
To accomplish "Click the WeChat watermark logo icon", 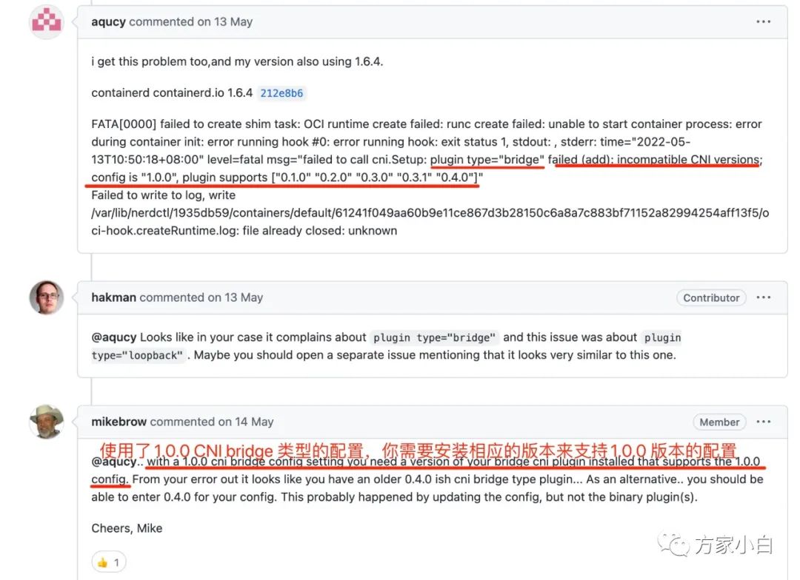I will [673, 544].
